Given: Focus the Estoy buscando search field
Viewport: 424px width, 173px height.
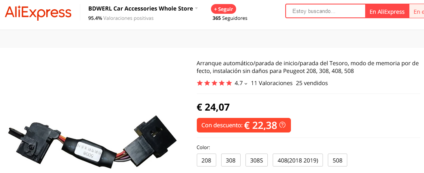Looking at the screenshot, I should pos(325,11).
